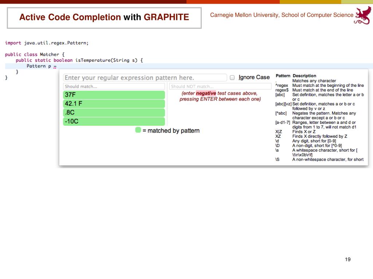Click the 'Should match...' input field
The width and height of the screenshot is (373, 279).
pyautogui.click(x=114, y=86)
